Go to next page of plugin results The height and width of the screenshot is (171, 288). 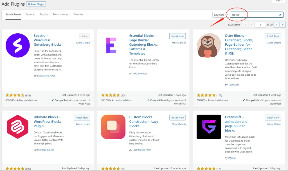pos(276,25)
